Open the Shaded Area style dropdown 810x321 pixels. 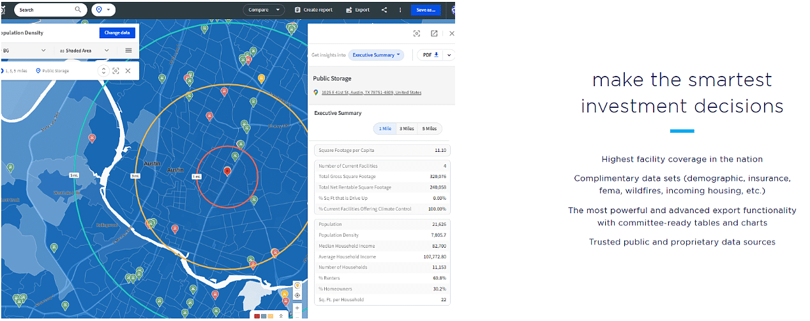(84, 50)
